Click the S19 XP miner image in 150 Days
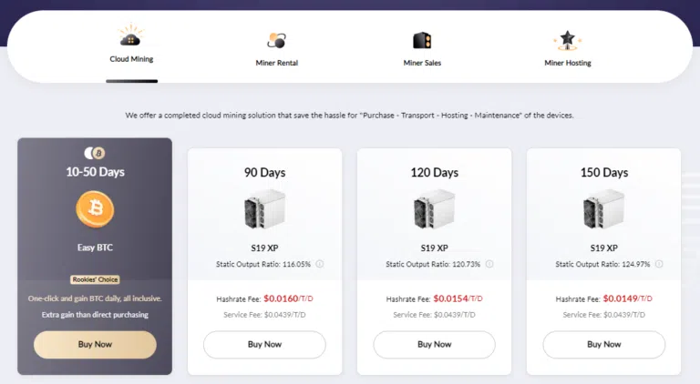 (x=604, y=209)
